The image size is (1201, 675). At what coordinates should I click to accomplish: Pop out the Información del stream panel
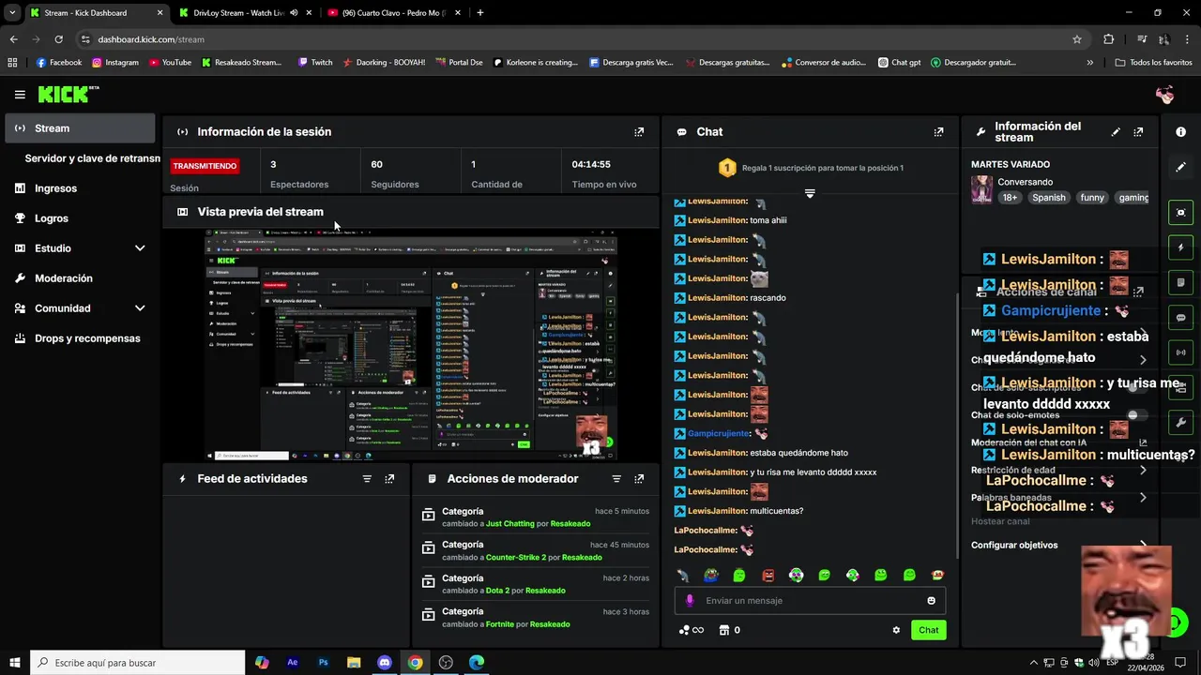pos(1138,132)
